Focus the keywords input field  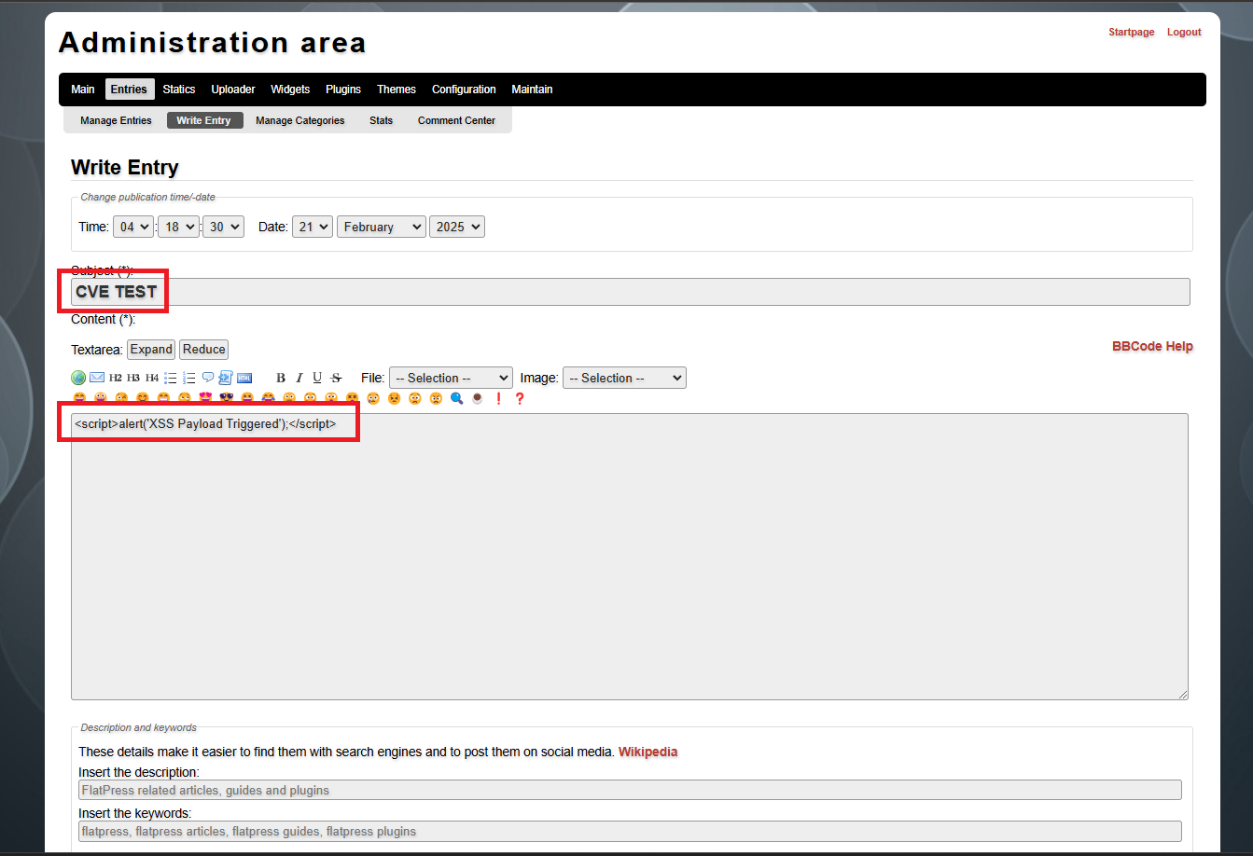630,831
